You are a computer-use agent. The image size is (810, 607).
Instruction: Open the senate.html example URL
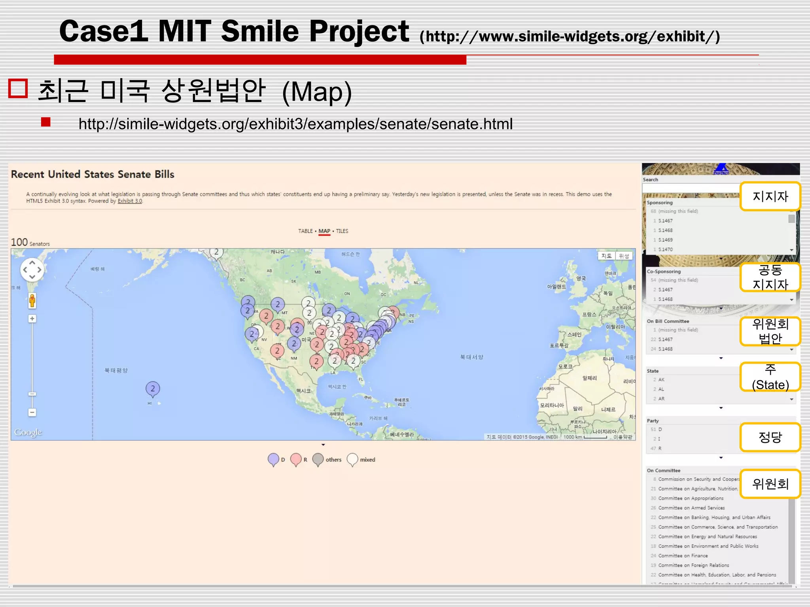pyautogui.click(x=295, y=124)
